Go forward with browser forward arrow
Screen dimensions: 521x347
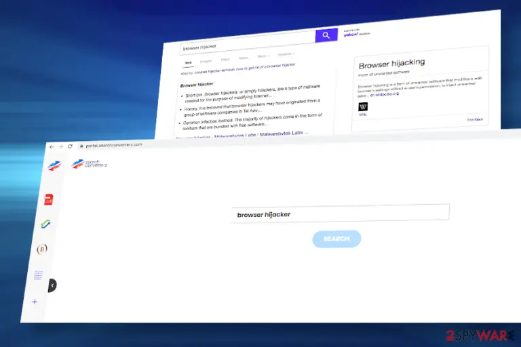tap(61, 147)
